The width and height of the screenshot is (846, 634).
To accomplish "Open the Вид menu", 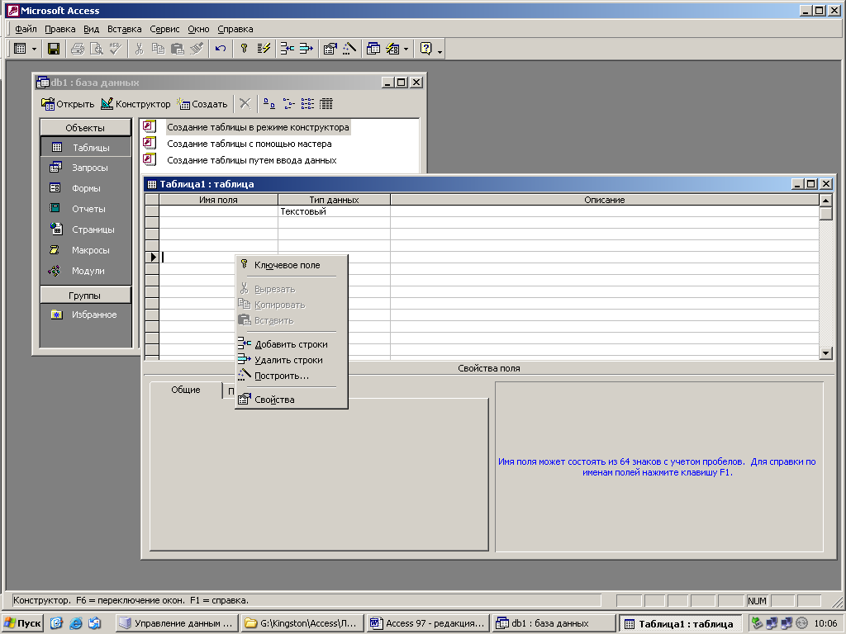I will 91,29.
